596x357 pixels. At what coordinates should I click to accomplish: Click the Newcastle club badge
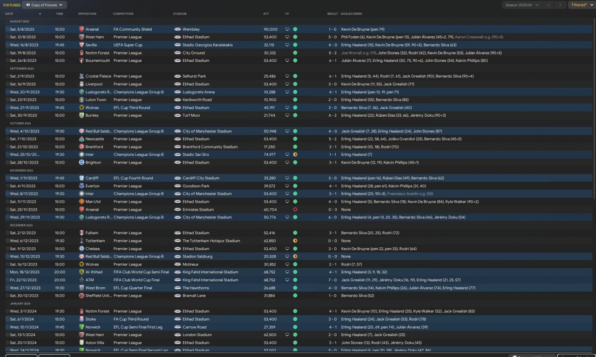pyautogui.click(x=82, y=139)
